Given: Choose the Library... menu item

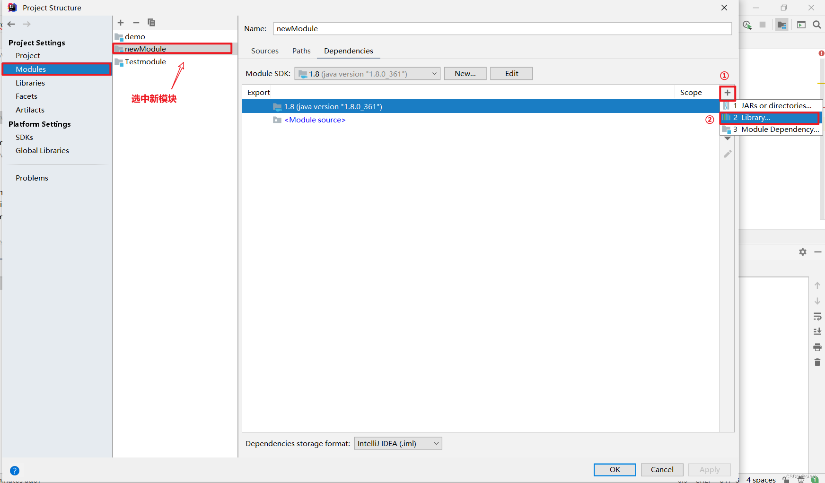Looking at the screenshot, I should click(772, 118).
